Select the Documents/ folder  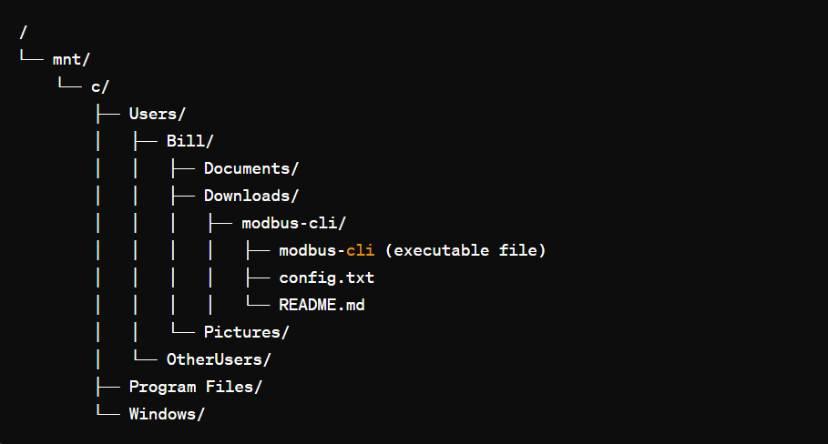(x=250, y=168)
